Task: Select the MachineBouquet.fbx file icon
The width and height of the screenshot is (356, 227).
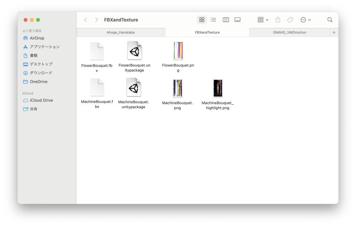Action: coord(97,87)
